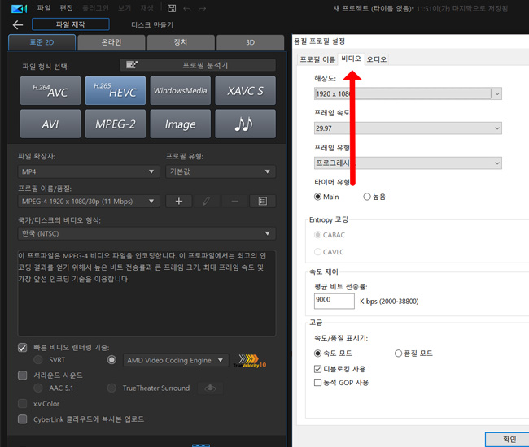Add a new profile with plus icon
The width and height of the screenshot is (529, 447).
click(179, 201)
